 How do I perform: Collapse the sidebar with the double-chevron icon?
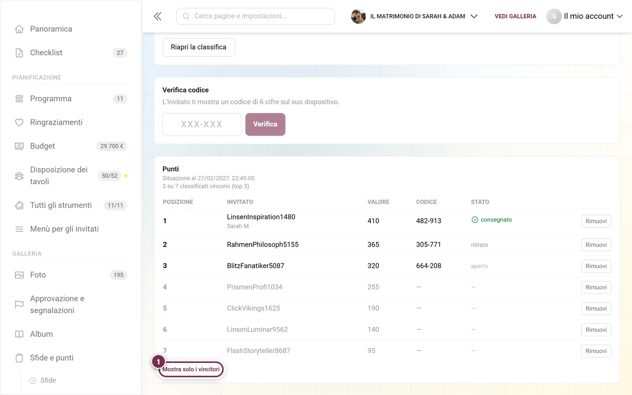click(158, 16)
